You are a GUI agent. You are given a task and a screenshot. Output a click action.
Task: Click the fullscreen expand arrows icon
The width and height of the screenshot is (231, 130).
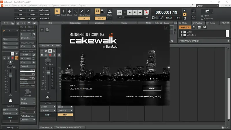point(192,5)
